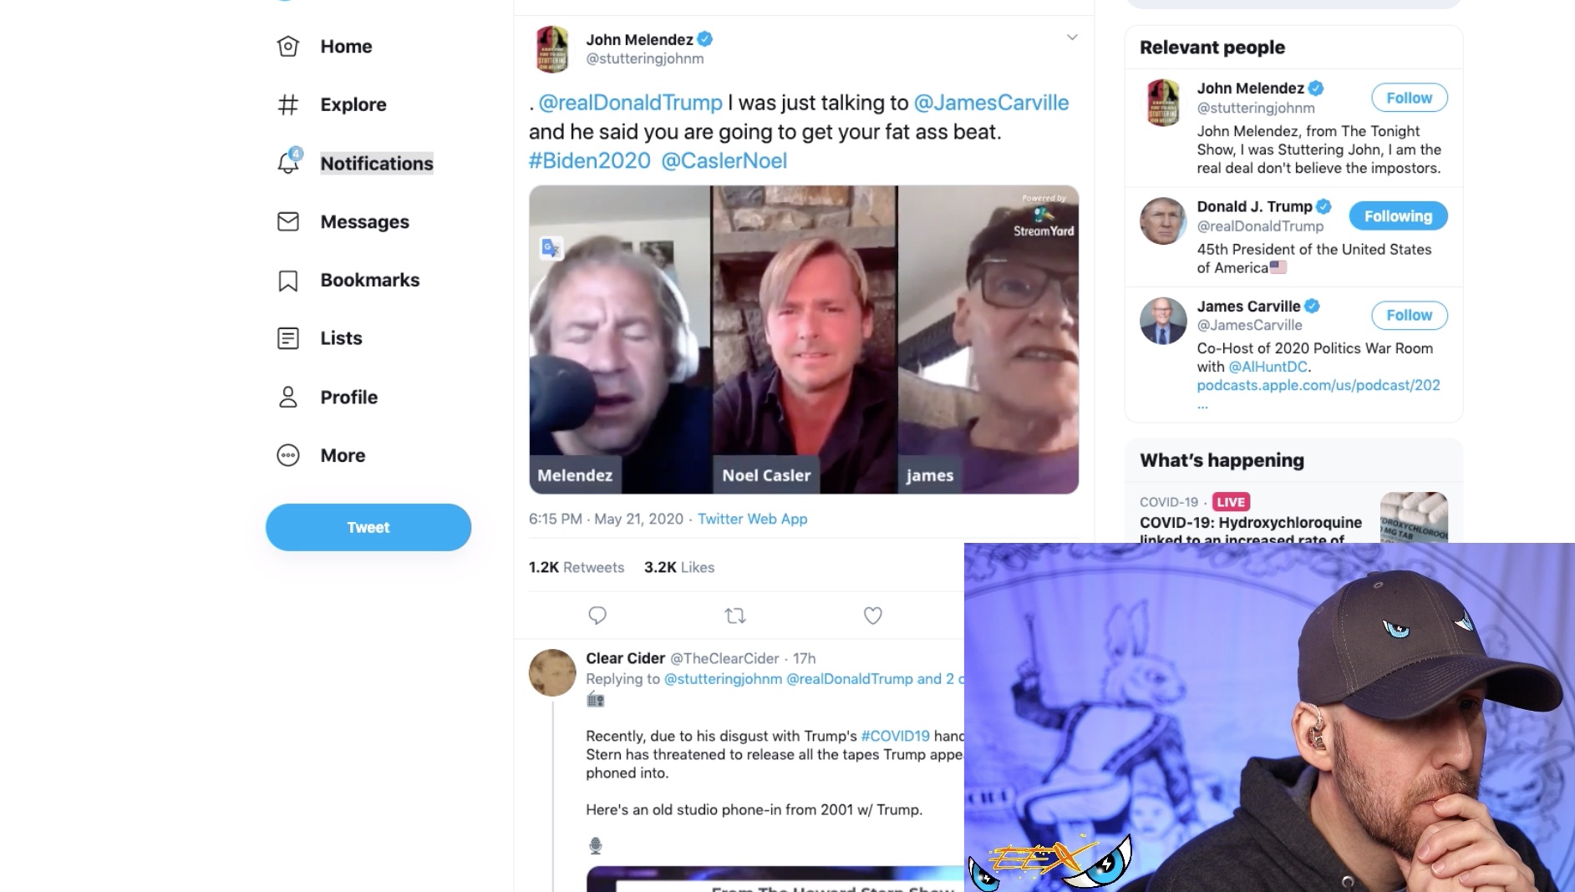Open the Lists icon in sidebar
Screen dimensions: 1575x892
click(x=288, y=338)
